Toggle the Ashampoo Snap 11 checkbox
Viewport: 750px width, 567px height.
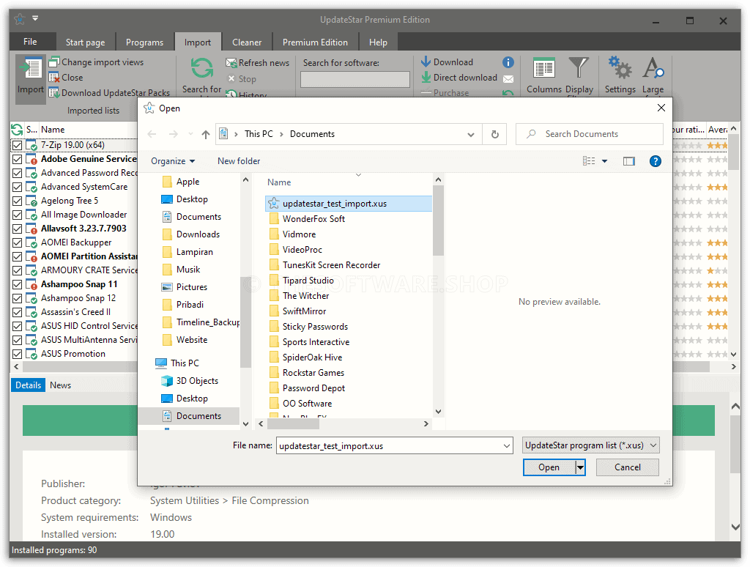[18, 285]
